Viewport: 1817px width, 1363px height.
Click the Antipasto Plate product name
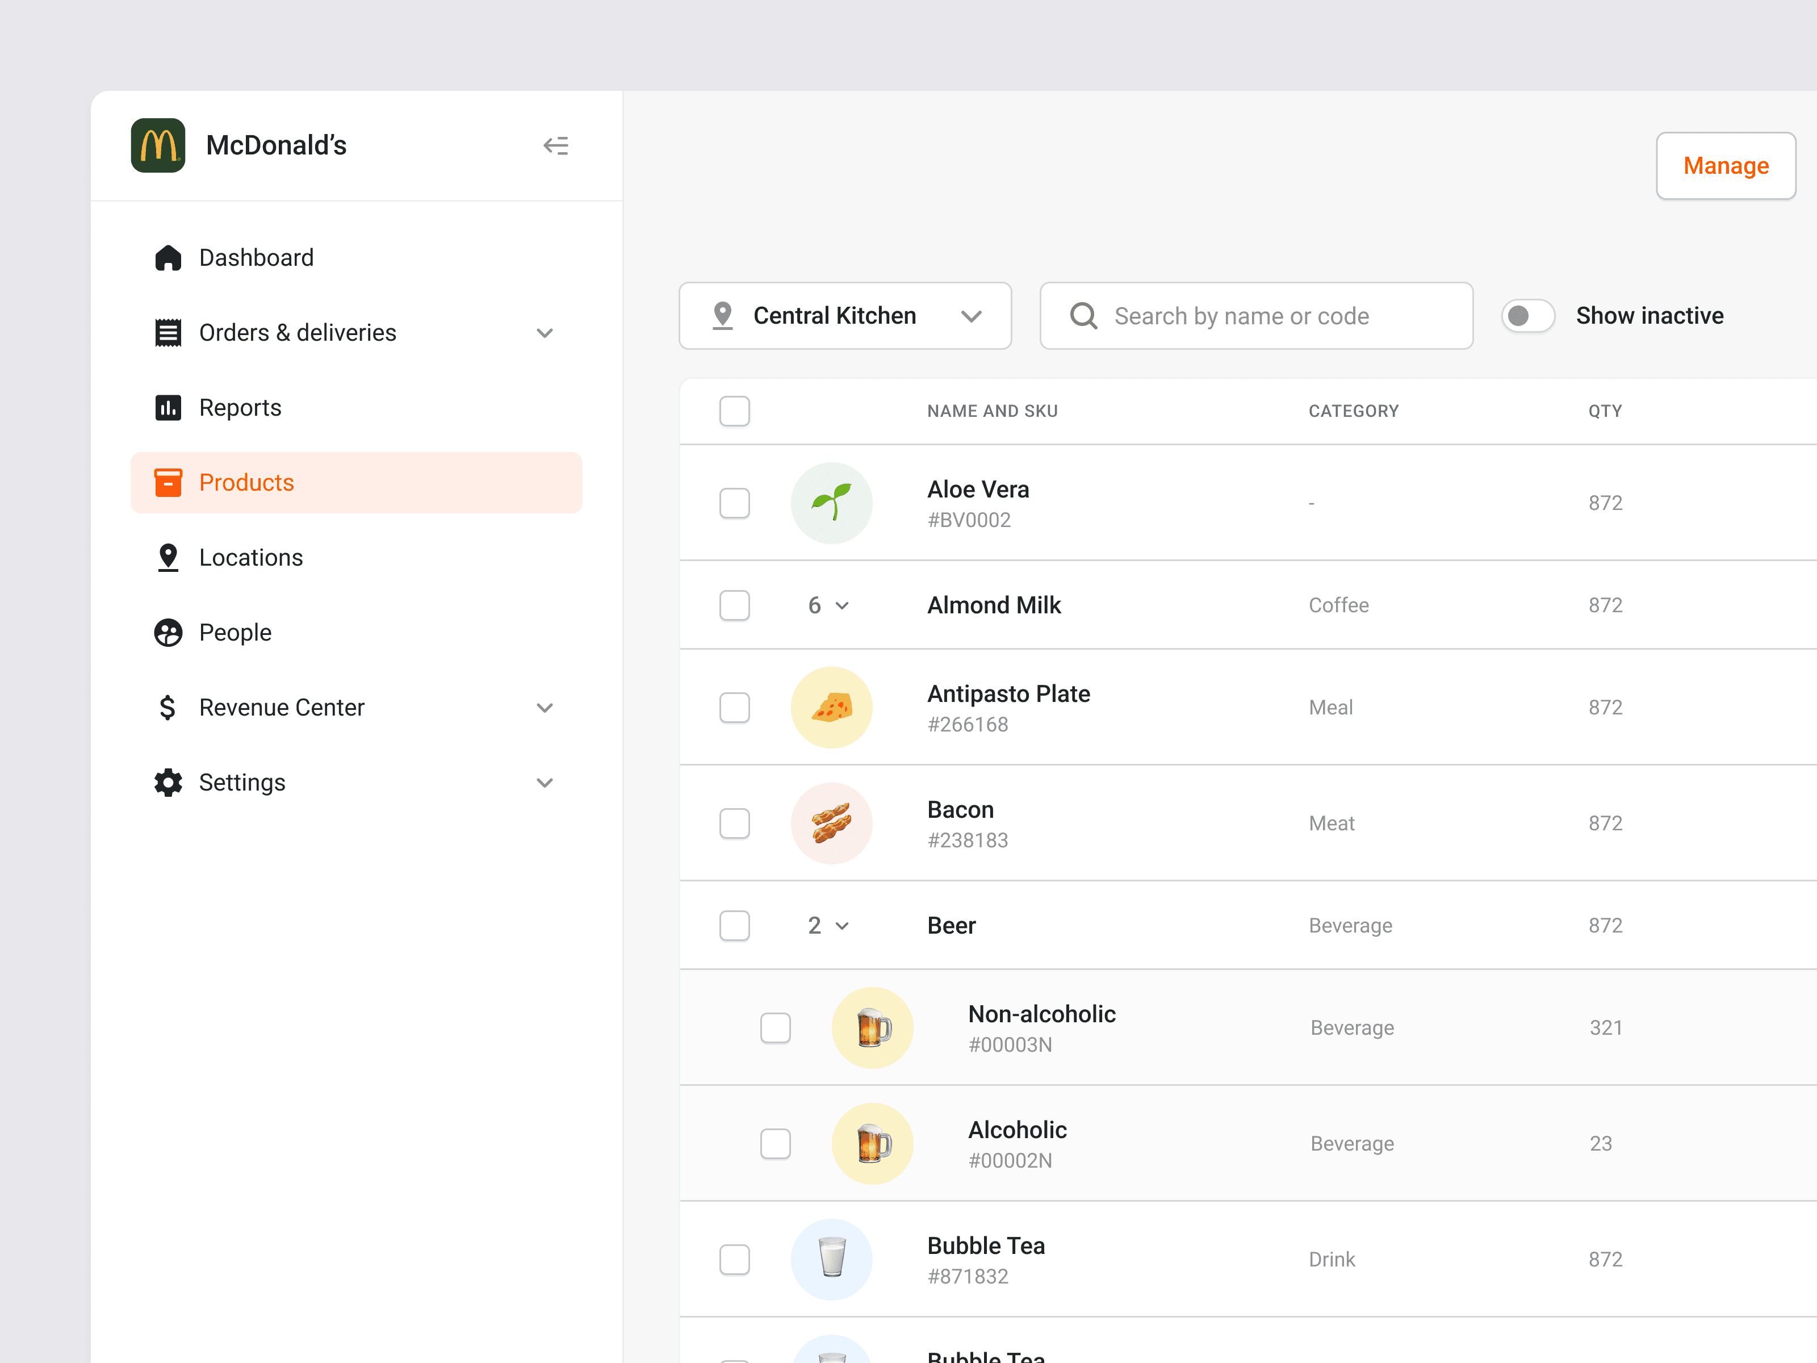(1008, 694)
